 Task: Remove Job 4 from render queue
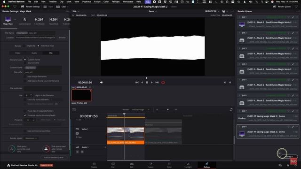[297, 64]
